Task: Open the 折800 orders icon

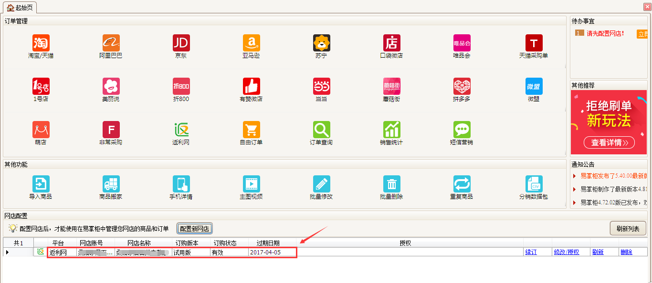Action: click(x=181, y=86)
